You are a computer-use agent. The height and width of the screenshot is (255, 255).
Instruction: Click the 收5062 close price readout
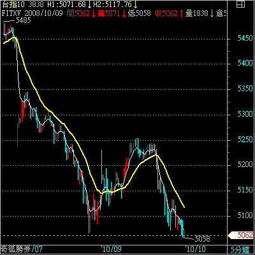click(x=166, y=13)
